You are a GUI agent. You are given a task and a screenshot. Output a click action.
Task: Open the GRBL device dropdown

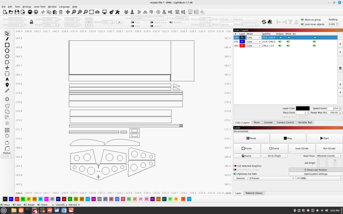pyautogui.click(x=319, y=178)
